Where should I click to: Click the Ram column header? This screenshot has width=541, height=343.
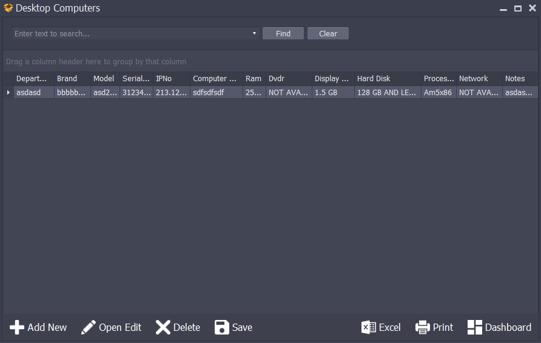coord(254,79)
